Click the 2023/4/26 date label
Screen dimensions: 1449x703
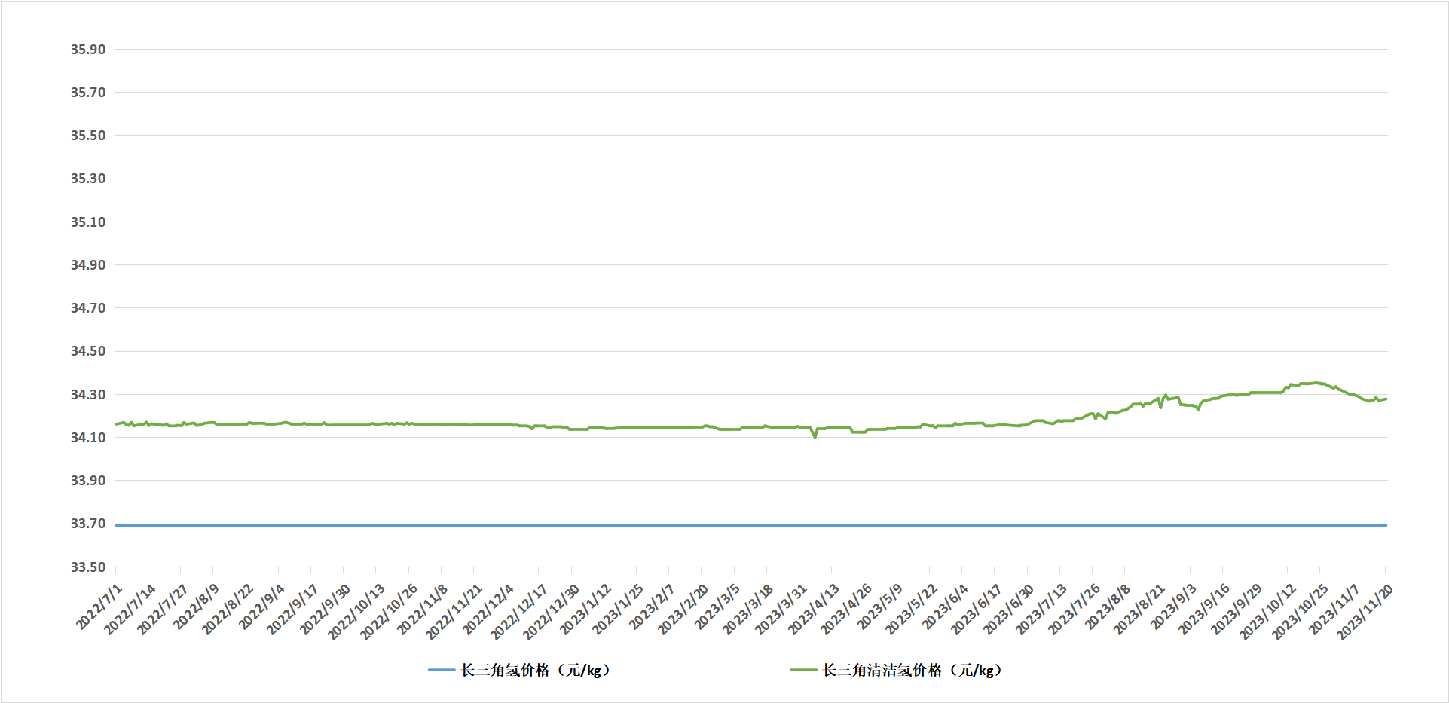point(845,610)
